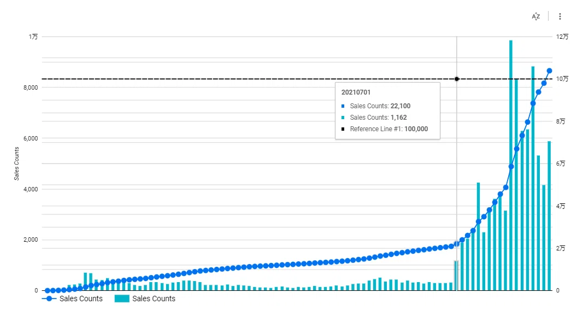Click the tooltip date 20210701

tap(356, 92)
